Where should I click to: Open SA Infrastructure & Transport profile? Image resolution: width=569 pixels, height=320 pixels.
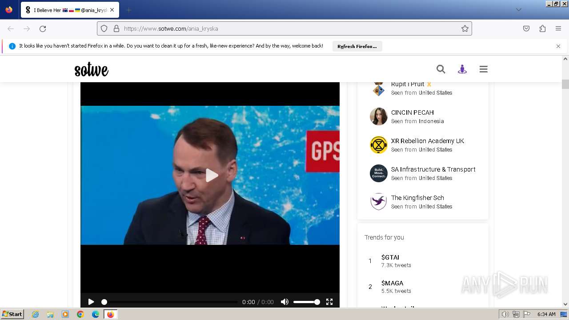(433, 169)
